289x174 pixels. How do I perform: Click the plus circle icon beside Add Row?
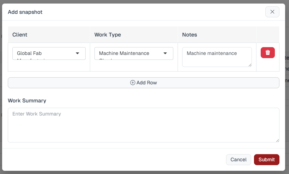[133, 83]
